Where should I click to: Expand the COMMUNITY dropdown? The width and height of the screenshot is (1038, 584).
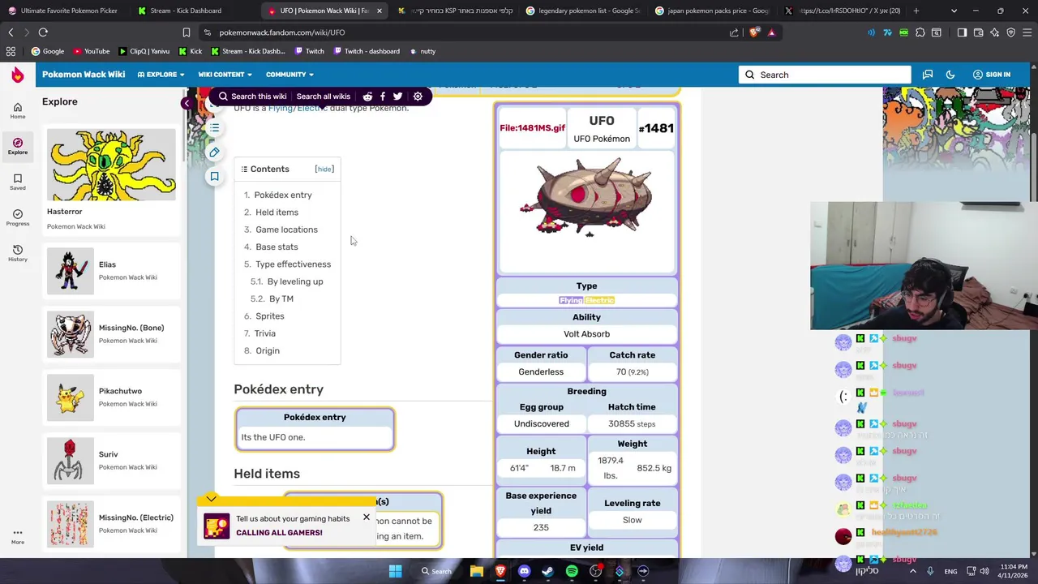(x=290, y=75)
